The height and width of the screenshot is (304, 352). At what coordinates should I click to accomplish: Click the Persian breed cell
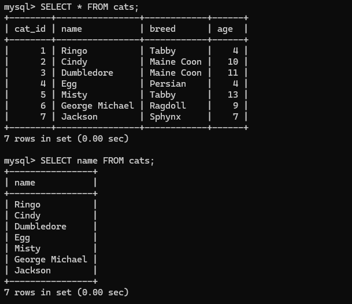click(168, 84)
